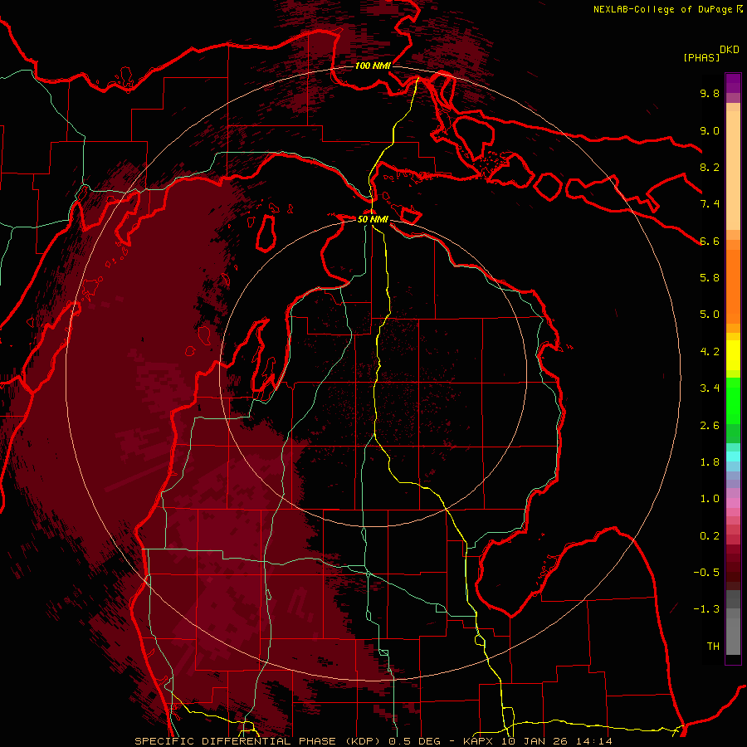Select the 1.8 value on the color scale
747x747 pixels.
[710, 462]
